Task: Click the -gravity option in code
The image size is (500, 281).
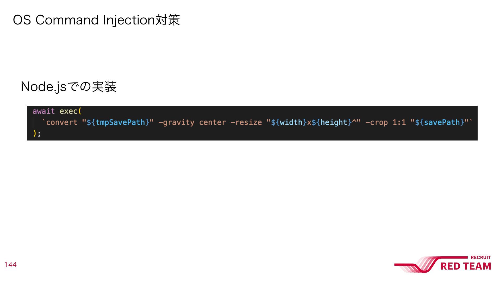Action: (176, 122)
